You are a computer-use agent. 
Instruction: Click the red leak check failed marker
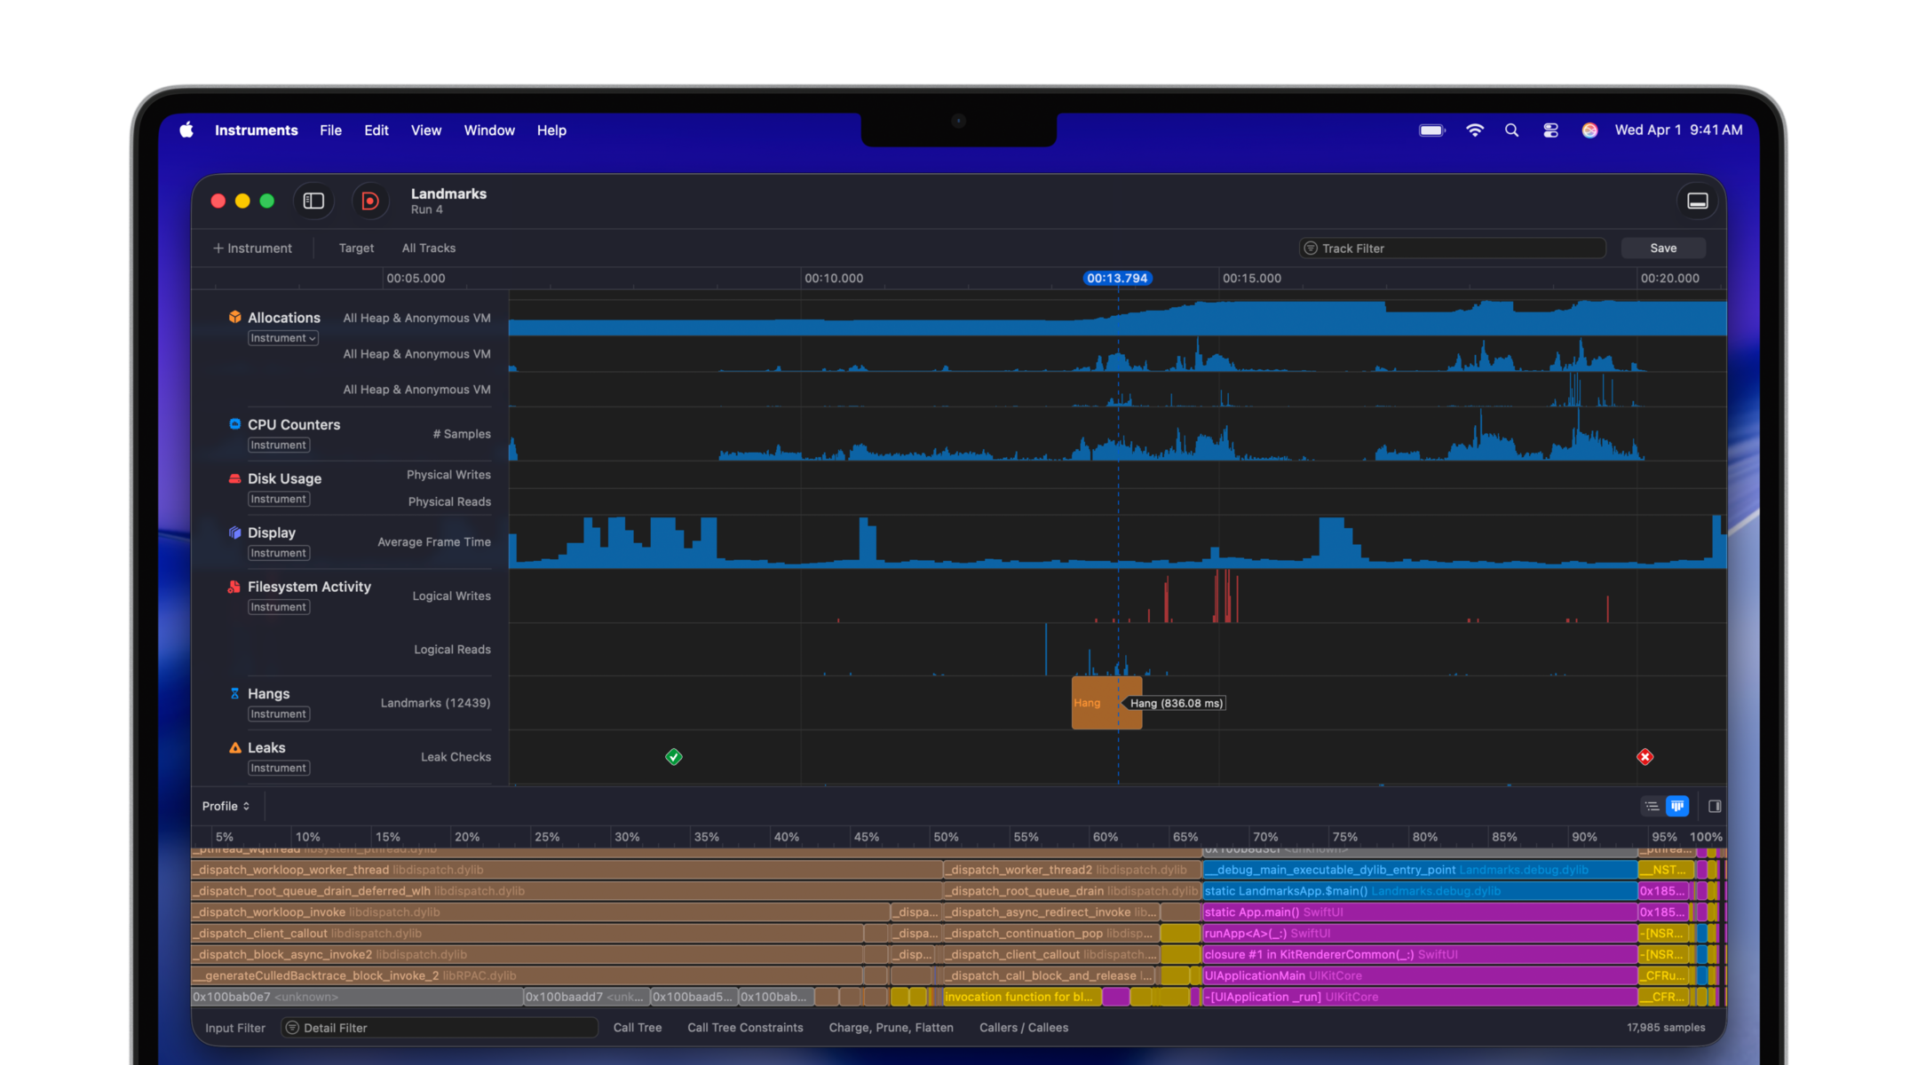coord(1645,757)
